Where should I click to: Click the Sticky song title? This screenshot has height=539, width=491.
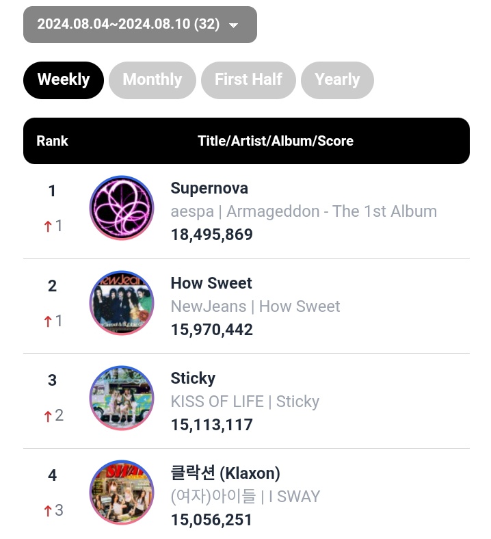click(193, 378)
